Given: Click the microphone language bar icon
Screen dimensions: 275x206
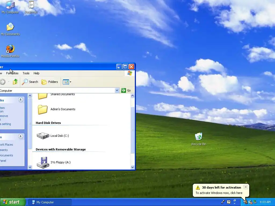Looking at the screenshot, I should pos(223,202).
